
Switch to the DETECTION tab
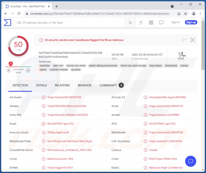[20, 85]
